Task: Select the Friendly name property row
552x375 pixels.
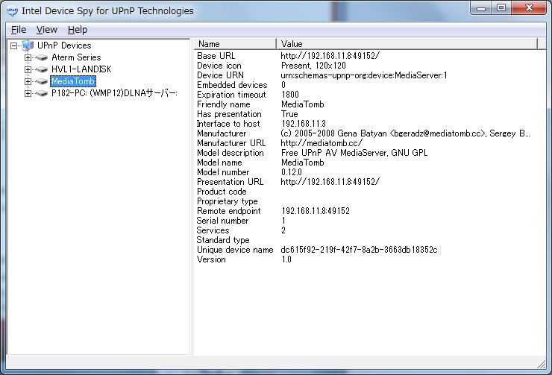Action: coord(366,104)
